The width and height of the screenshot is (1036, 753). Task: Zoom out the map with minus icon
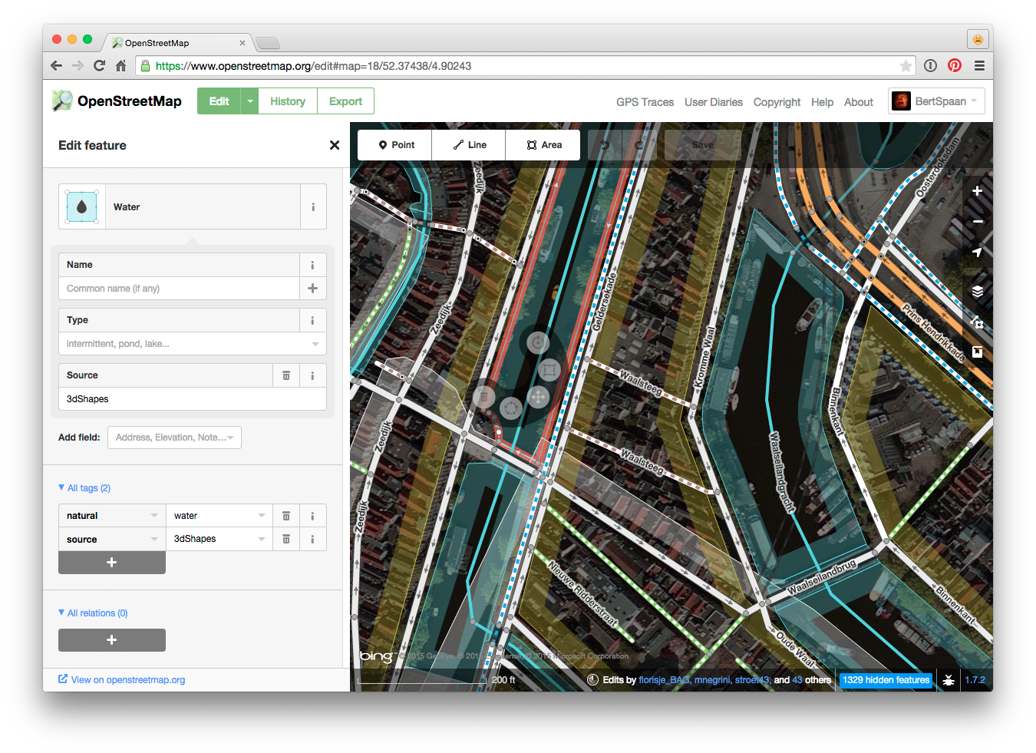pyautogui.click(x=977, y=222)
